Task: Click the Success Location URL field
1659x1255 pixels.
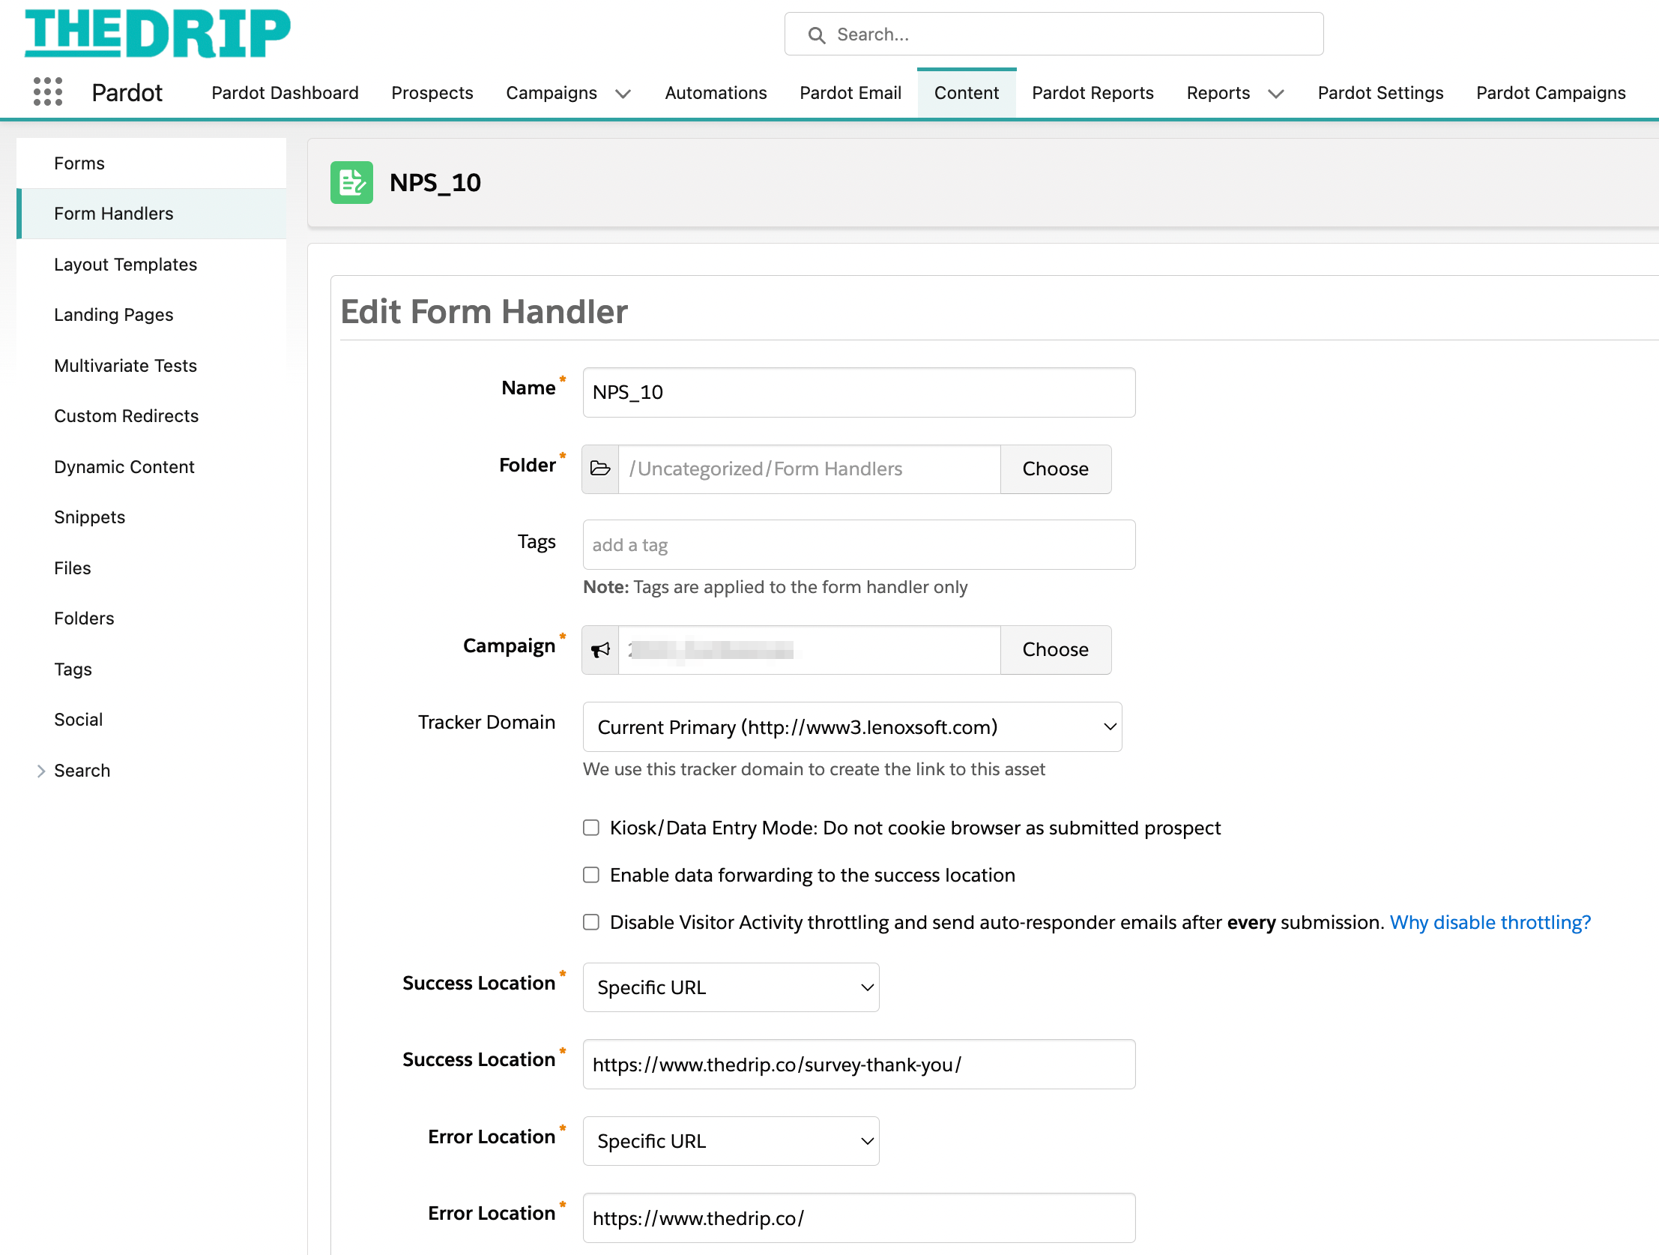Action: (x=859, y=1065)
